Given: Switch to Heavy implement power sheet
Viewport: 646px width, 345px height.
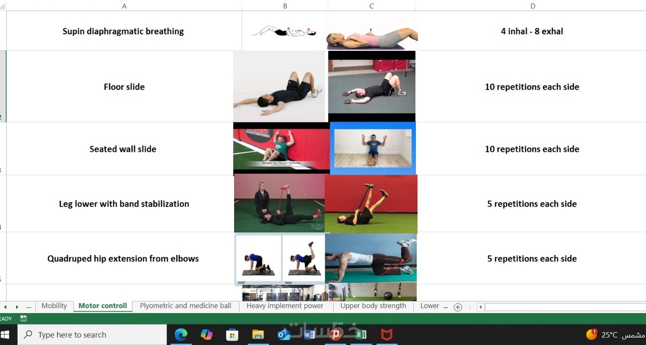Looking at the screenshot, I should coord(285,306).
